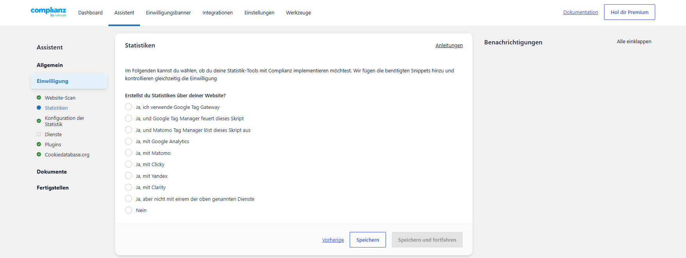
Task: Open the Plugins step
Action: coord(53,144)
